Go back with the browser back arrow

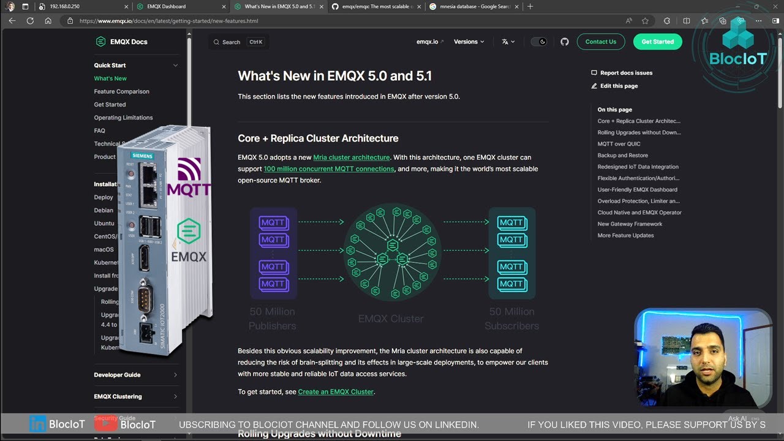(12, 20)
